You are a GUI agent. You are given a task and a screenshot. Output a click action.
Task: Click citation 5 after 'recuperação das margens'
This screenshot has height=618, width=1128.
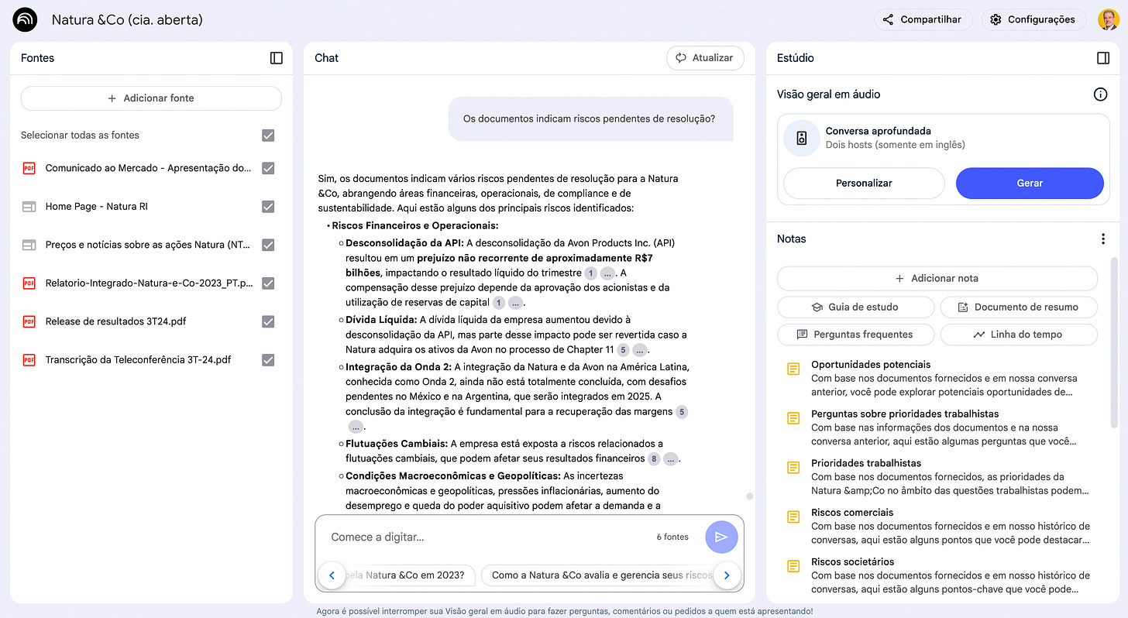click(x=682, y=412)
